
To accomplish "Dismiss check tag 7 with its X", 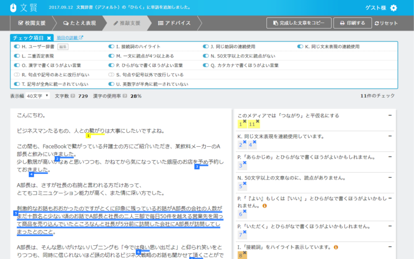I will 245,232.
